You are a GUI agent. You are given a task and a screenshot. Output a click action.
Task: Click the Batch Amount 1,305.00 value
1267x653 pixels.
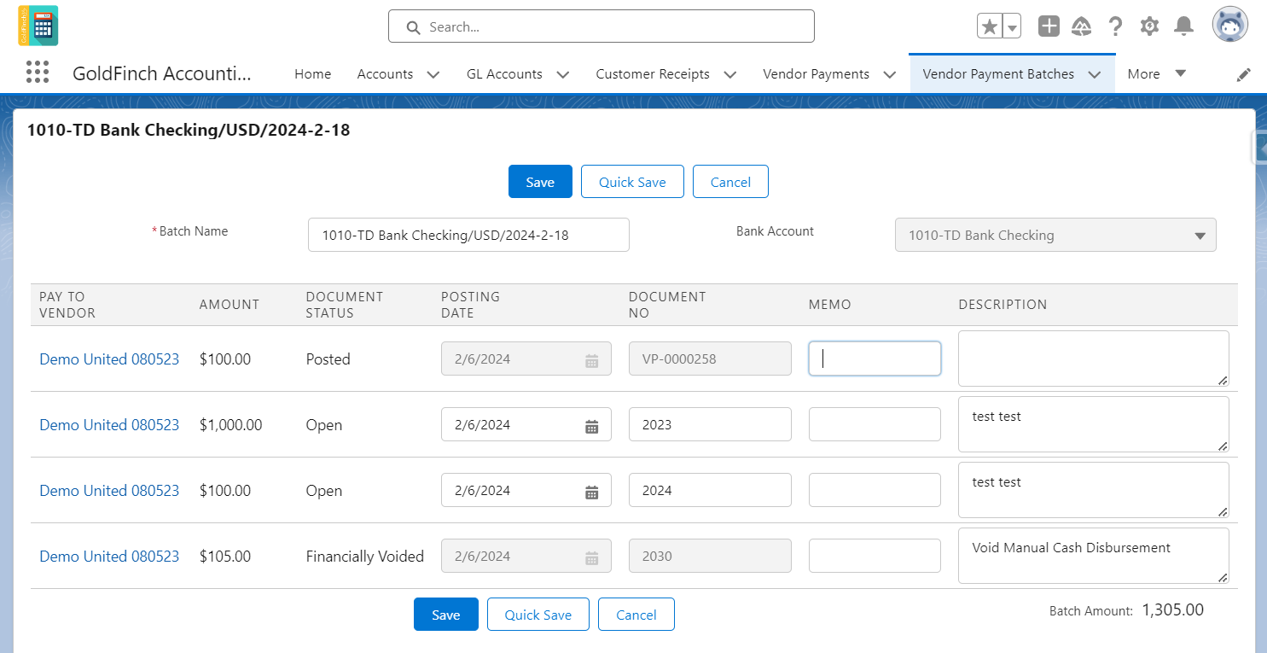pos(1173,610)
